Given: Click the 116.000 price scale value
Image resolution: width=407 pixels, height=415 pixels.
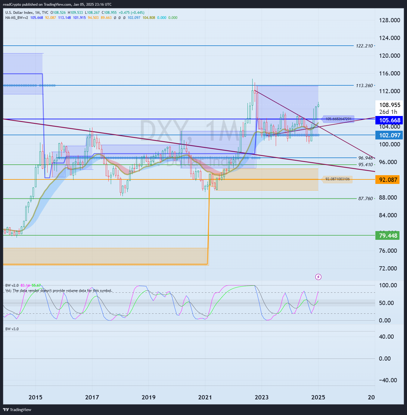Looking at the screenshot, I should (x=390, y=74).
